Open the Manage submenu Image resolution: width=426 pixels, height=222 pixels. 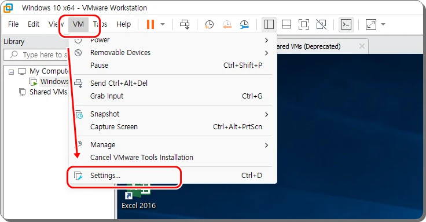click(173, 145)
